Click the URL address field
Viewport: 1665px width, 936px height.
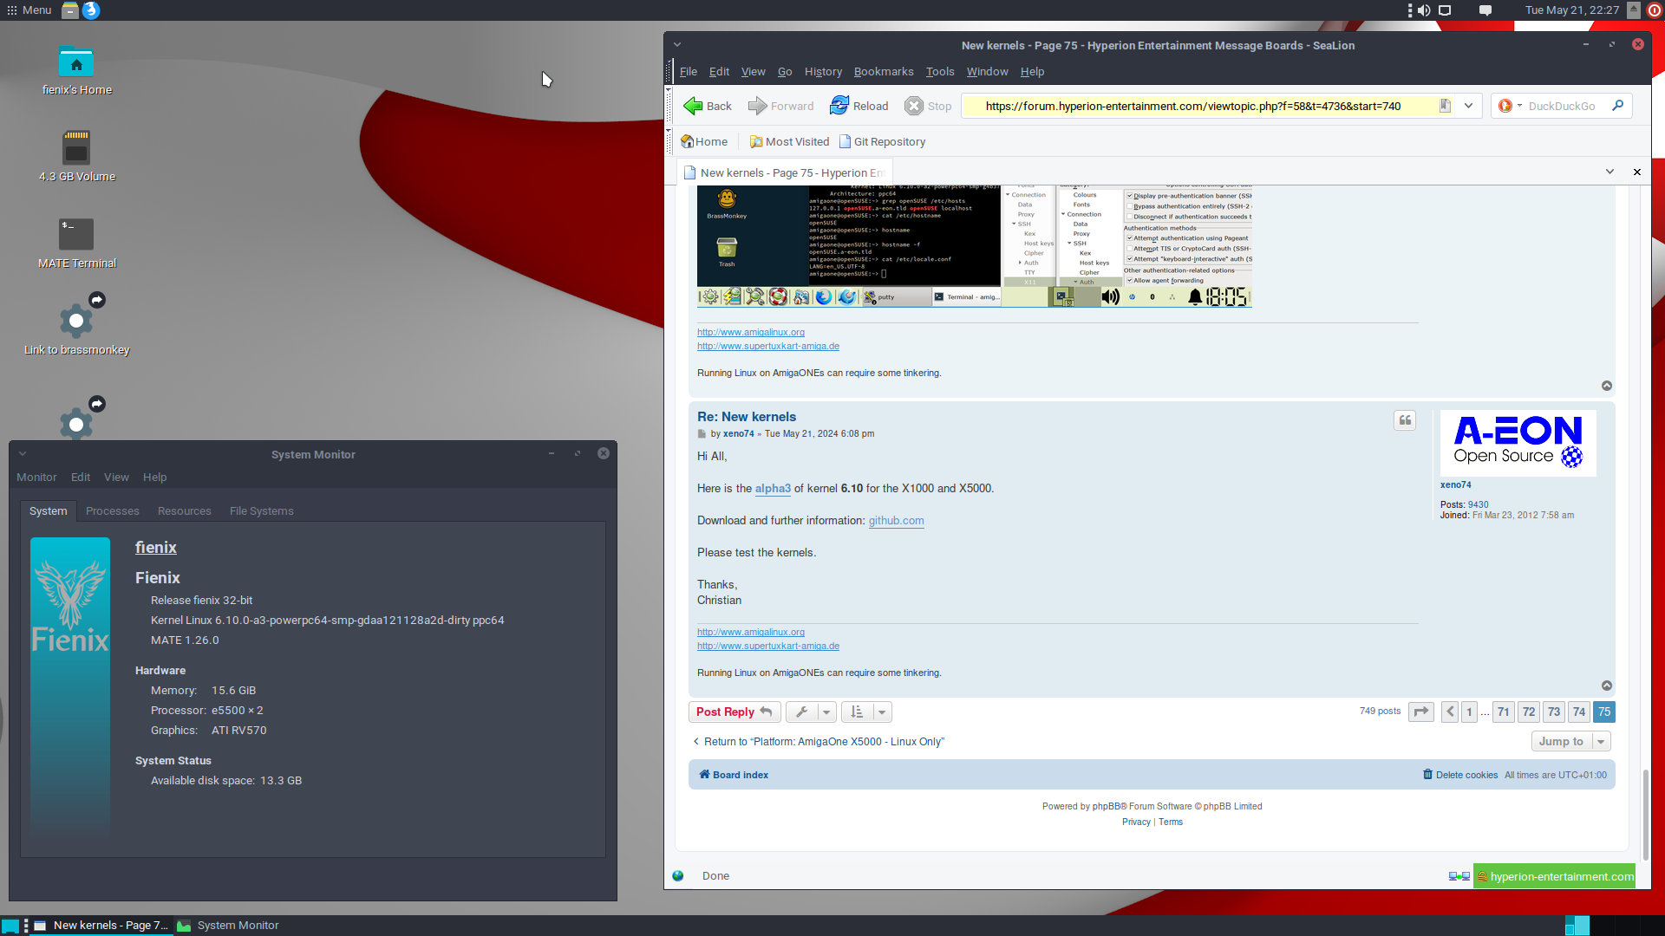(1201, 106)
